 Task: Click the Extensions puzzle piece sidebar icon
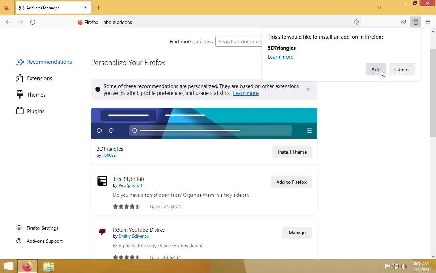tap(20, 78)
